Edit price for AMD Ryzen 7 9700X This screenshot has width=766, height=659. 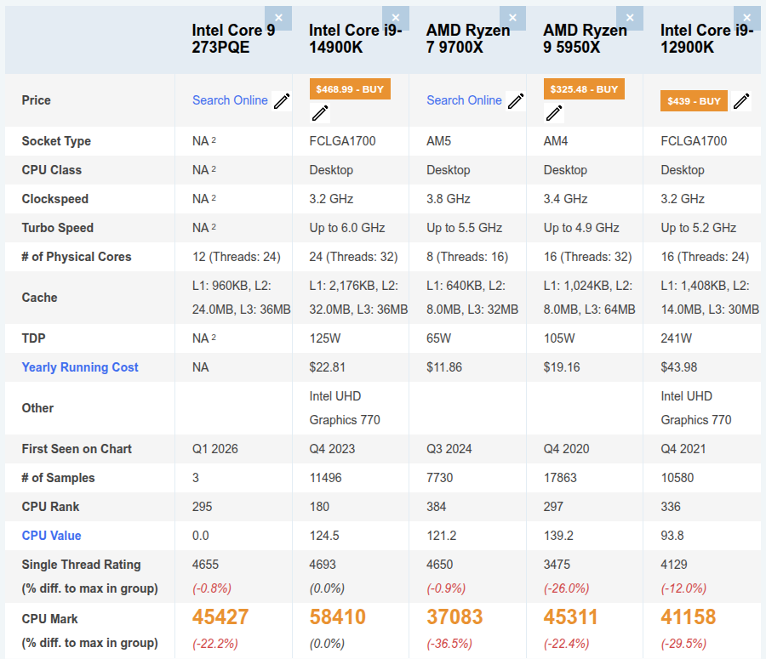[x=516, y=101]
